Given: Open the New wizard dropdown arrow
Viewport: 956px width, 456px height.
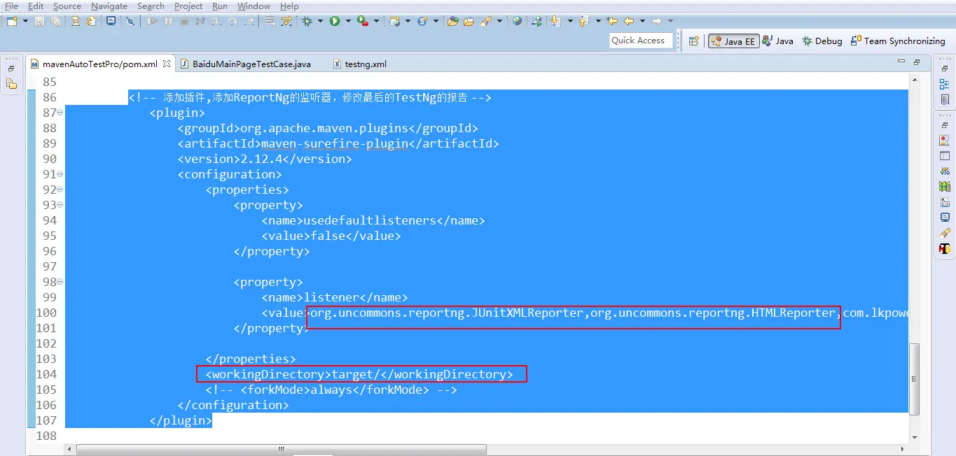Looking at the screenshot, I should click(x=25, y=21).
